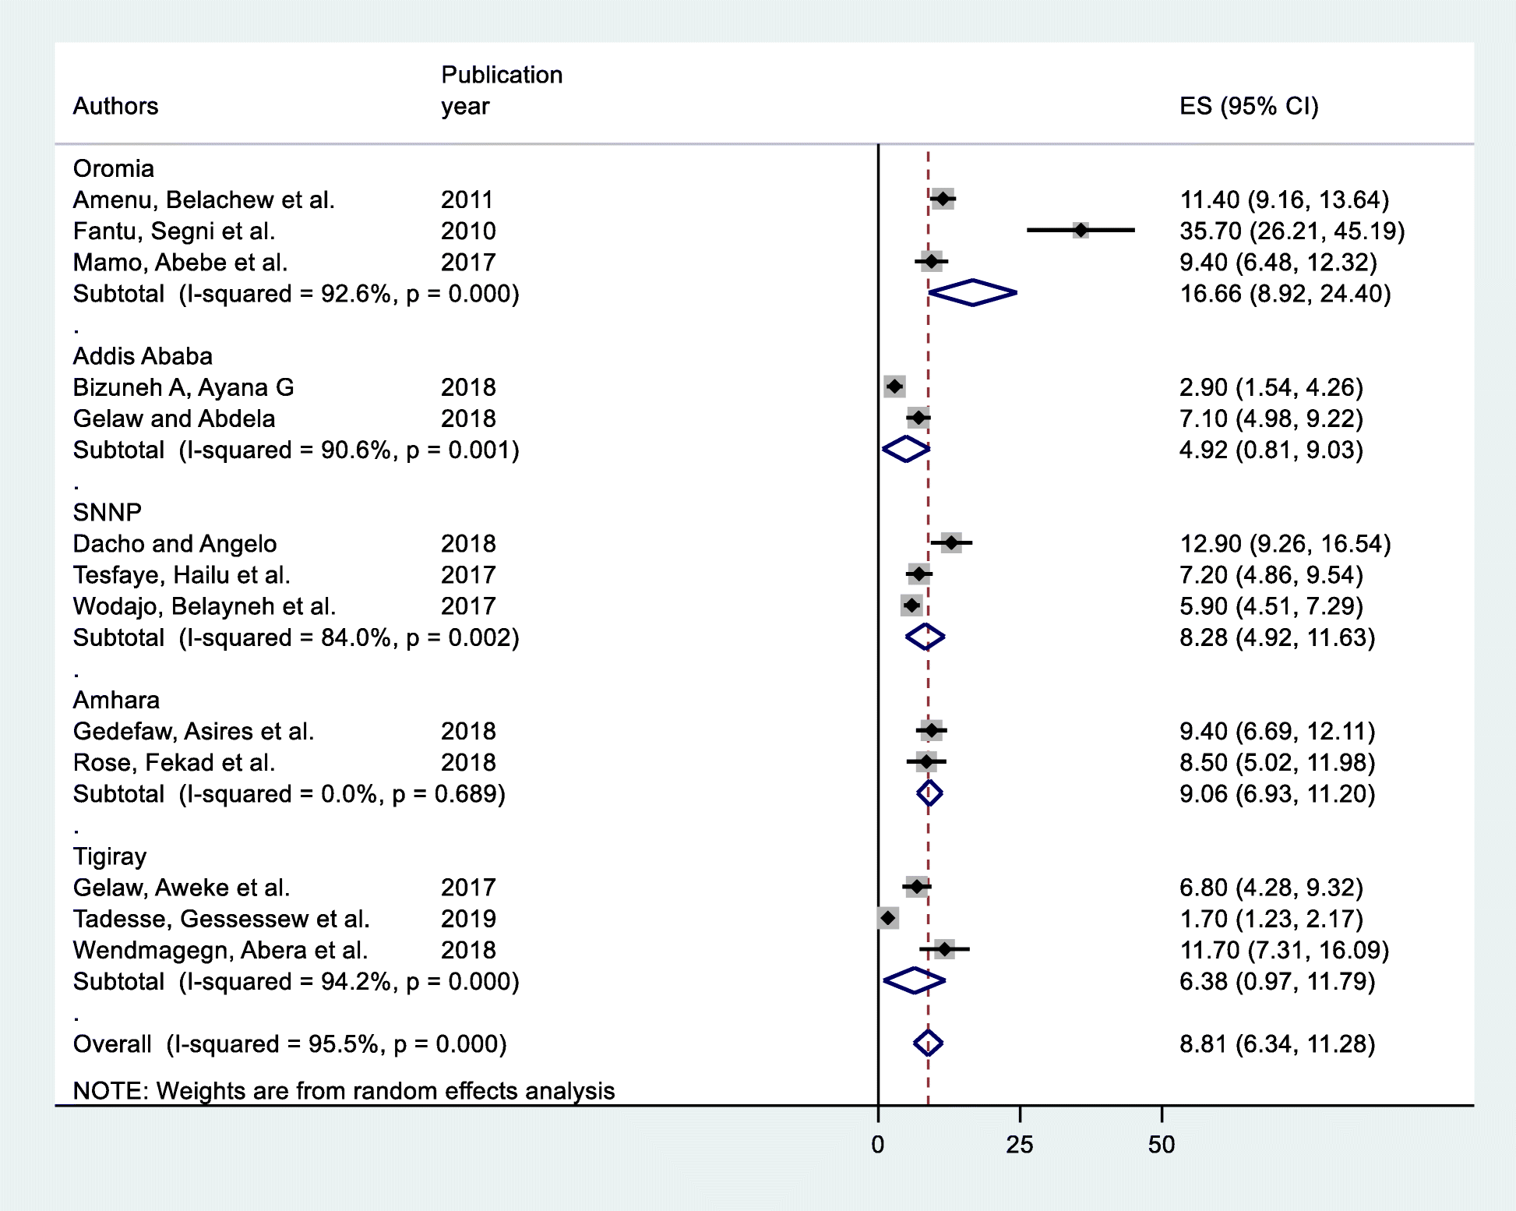Click the SNNP subtotal diamond marker

click(x=925, y=637)
